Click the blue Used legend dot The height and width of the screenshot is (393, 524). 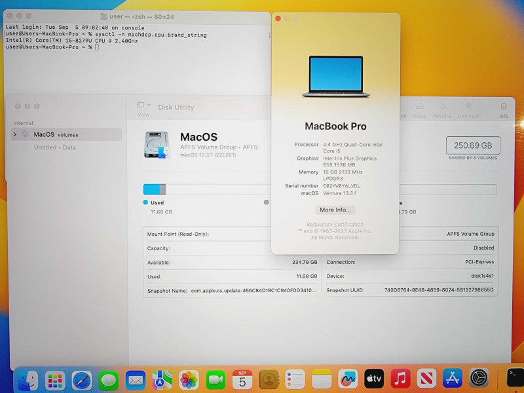[145, 202]
